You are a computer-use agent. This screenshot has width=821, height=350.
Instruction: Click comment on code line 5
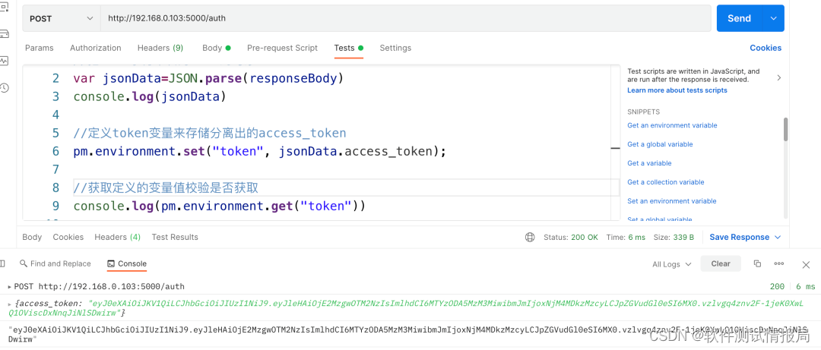point(210,133)
